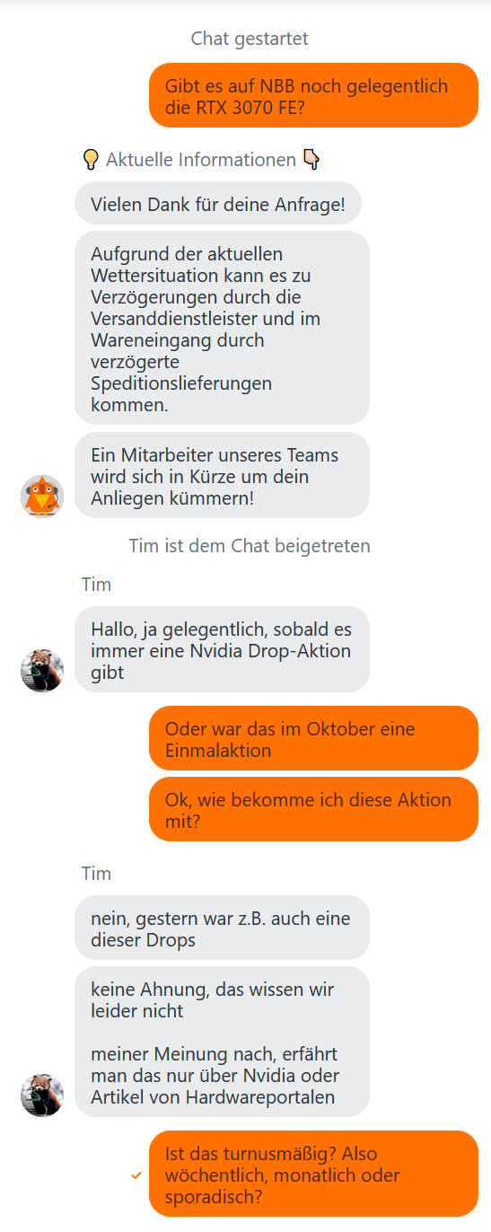Image resolution: width=491 pixels, height=1232 pixels.
Task: Click 'Tim ist dem Chat beigetreten' notice
Action: pyautogui.click(x=250, y=545)
